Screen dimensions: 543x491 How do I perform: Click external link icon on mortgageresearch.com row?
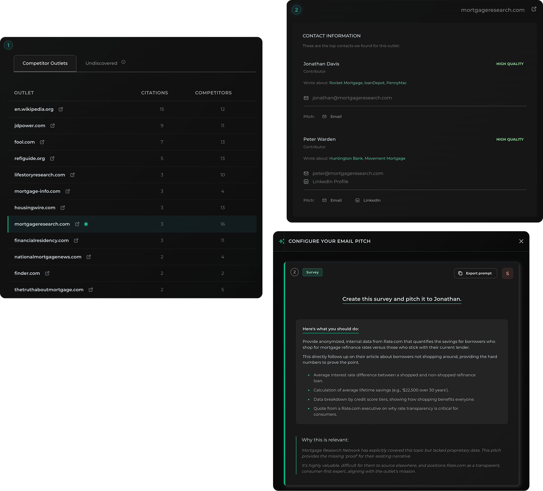coord(77,224)
